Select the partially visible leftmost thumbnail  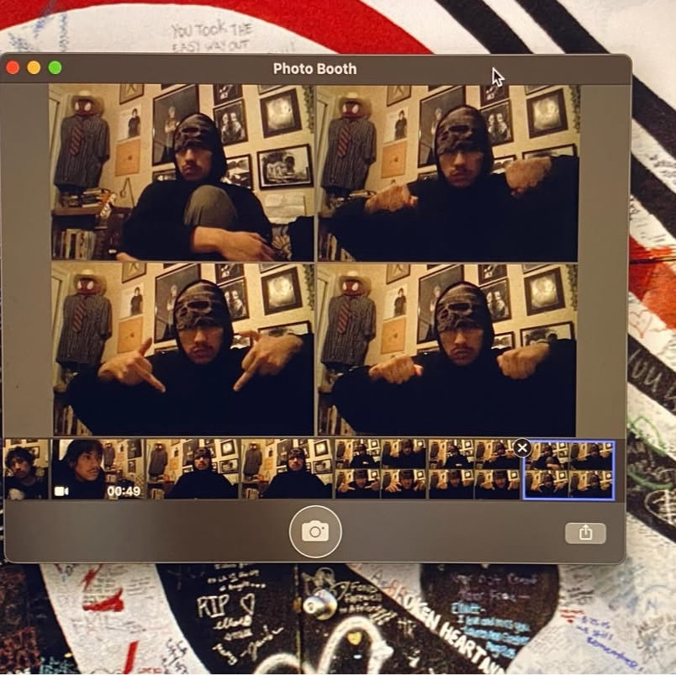pos(25,469)
